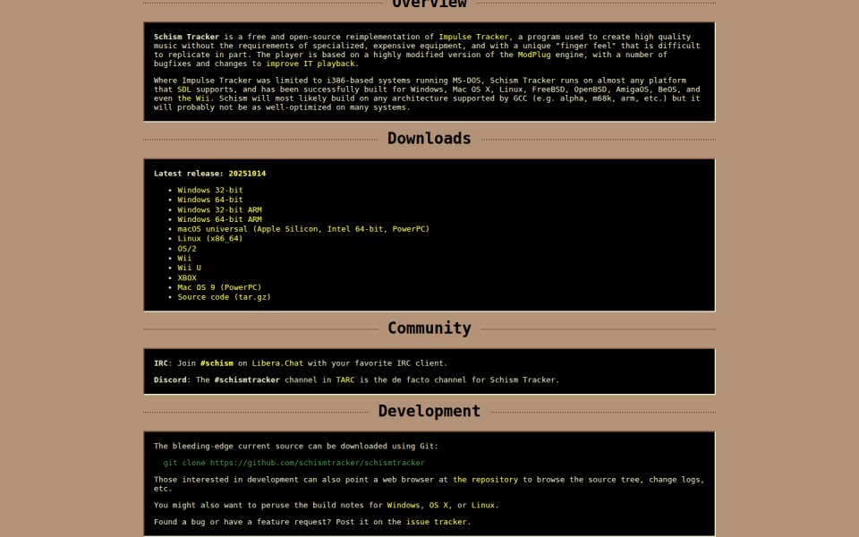
Task: Click the bold "#schismtracker" channel name
Action: 247,379
